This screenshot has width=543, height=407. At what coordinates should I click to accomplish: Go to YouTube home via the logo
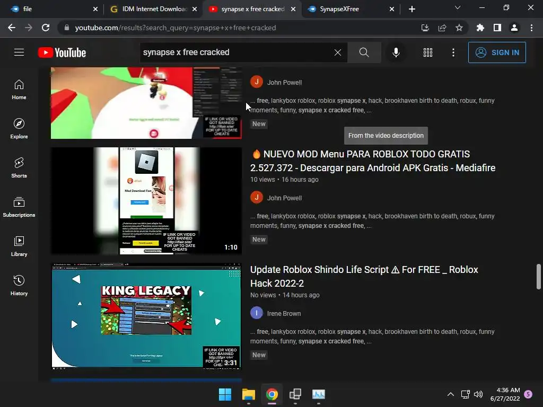pos(62,52)
